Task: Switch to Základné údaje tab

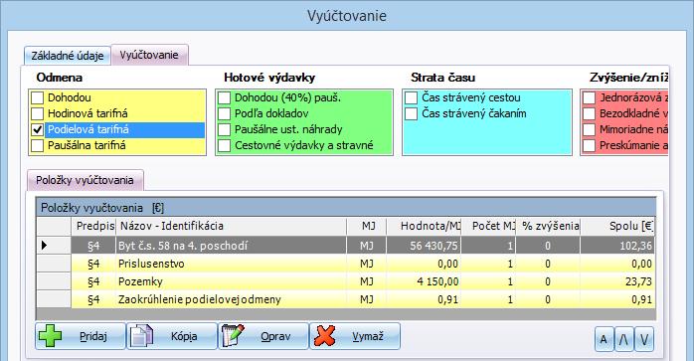Action: point(68,56)
